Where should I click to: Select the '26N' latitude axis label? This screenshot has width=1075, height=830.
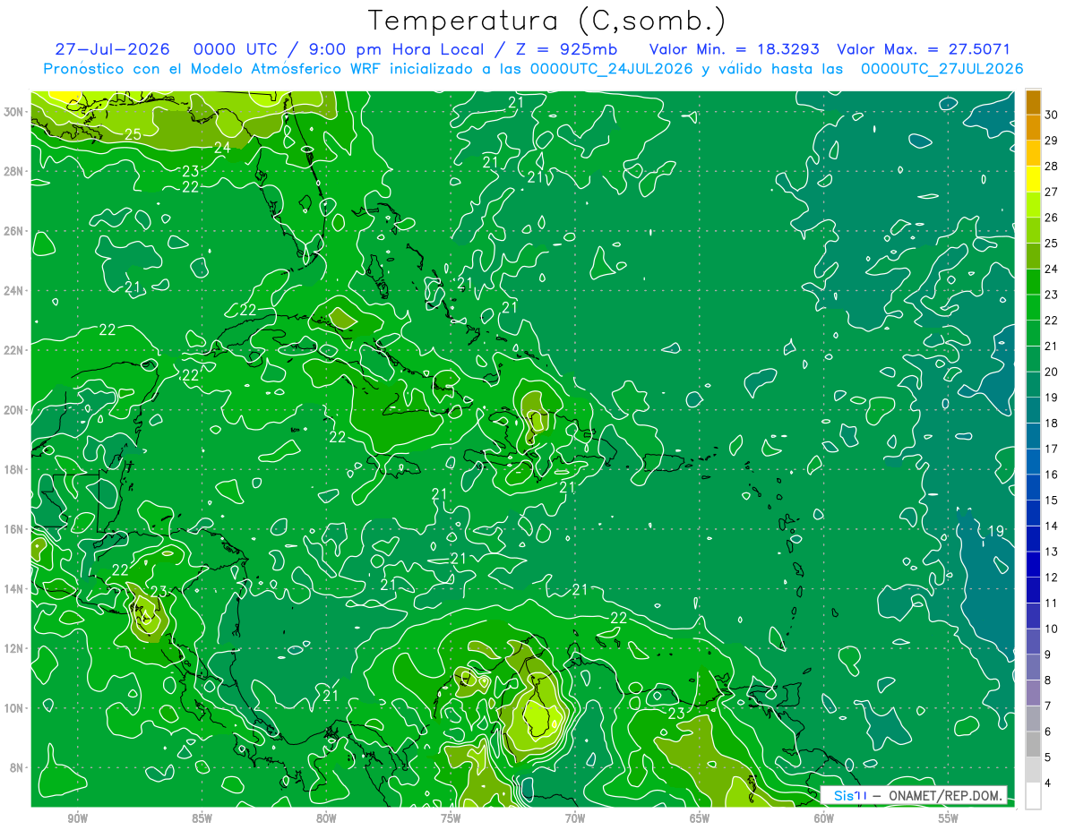tap(15, 231)
